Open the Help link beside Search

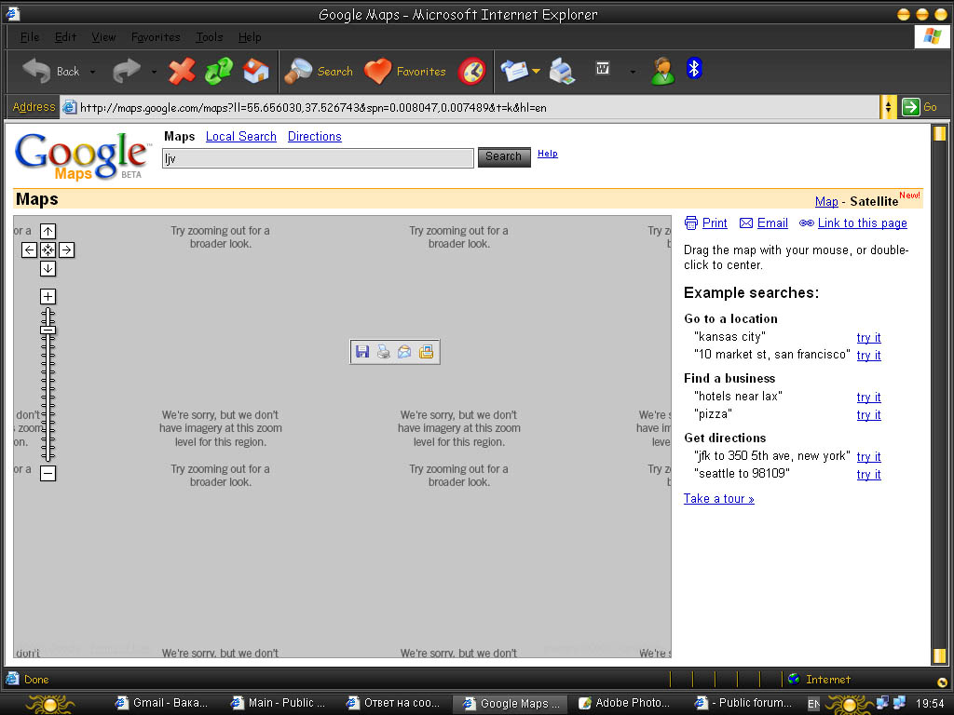click(x=548, y=154)
